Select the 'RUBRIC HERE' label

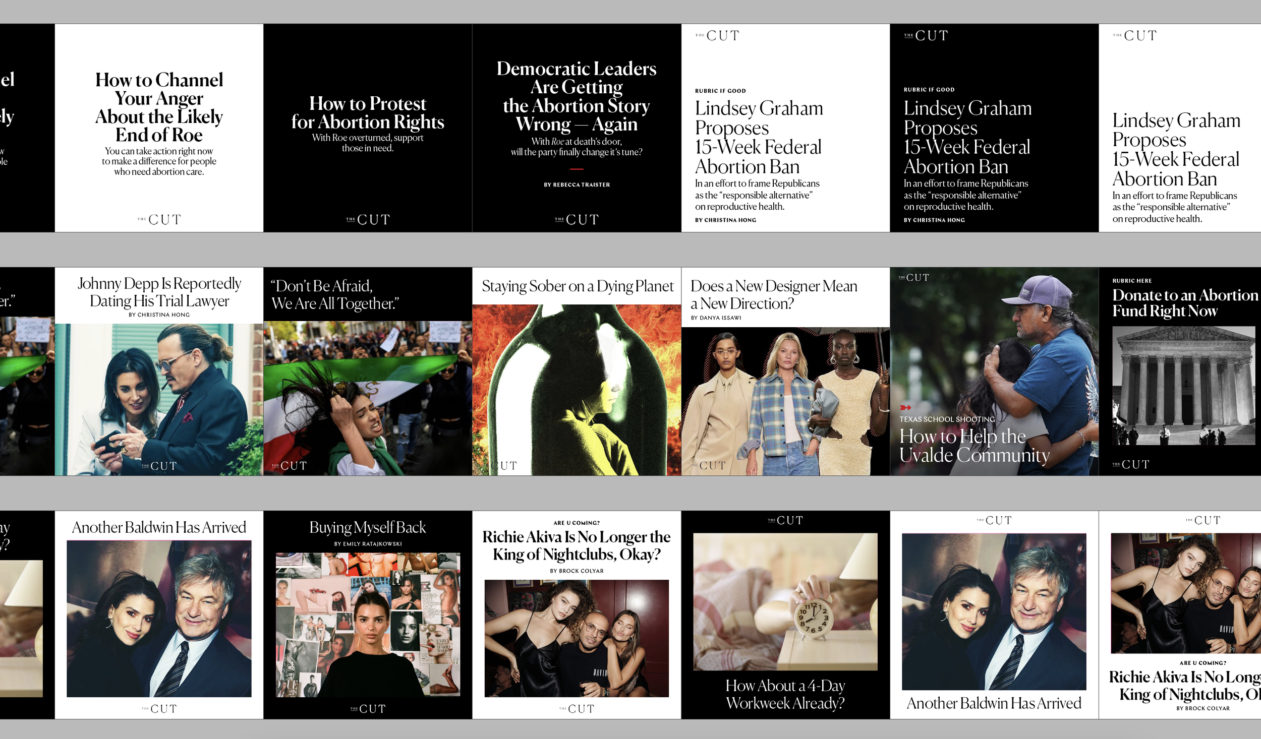(1132, 281)
